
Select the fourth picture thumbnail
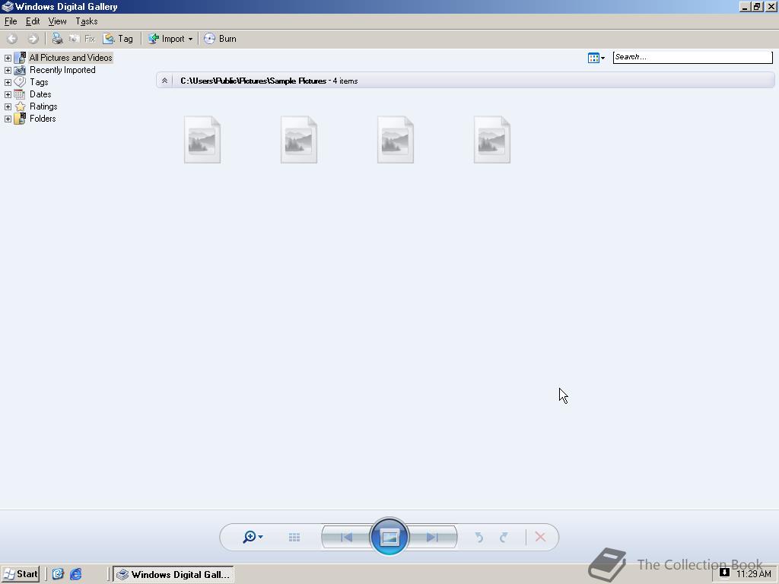pyautogui.click(x=492, y=140)
